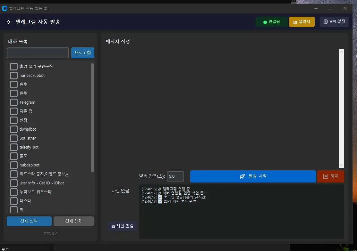357x251 pixels.
Task: Click the green connected status indicator
Action: click(271, 22)
